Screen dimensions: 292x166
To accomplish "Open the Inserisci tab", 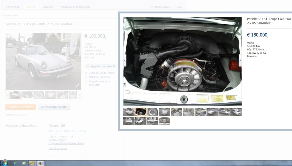I will coord(48,7).
